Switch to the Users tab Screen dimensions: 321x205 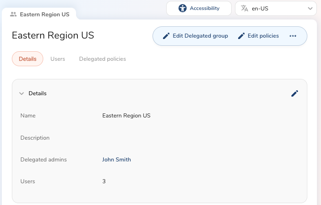point(58,59)
